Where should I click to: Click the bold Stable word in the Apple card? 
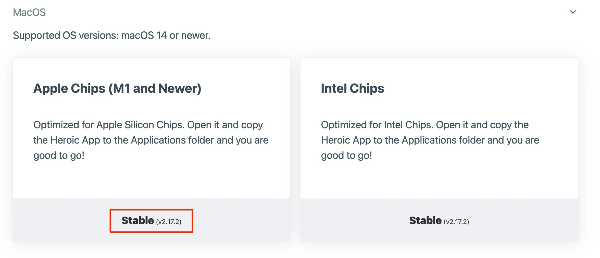(x=138, y=220)
